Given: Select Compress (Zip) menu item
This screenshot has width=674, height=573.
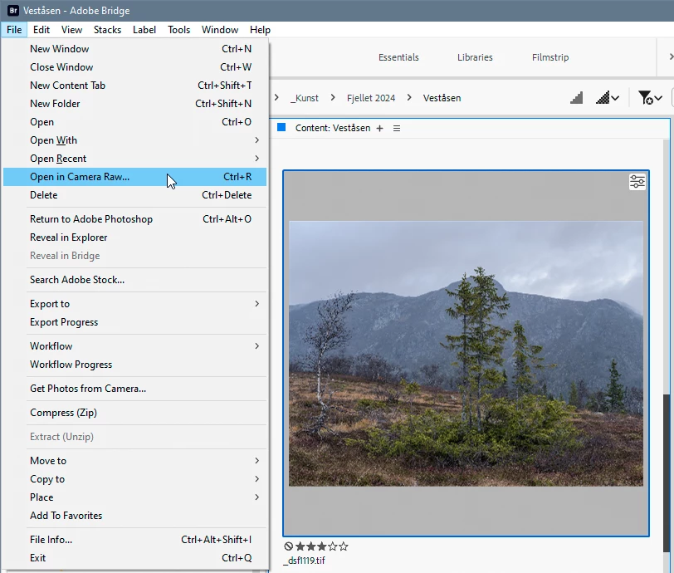Looking at the screenshot, I should [135, 413].
